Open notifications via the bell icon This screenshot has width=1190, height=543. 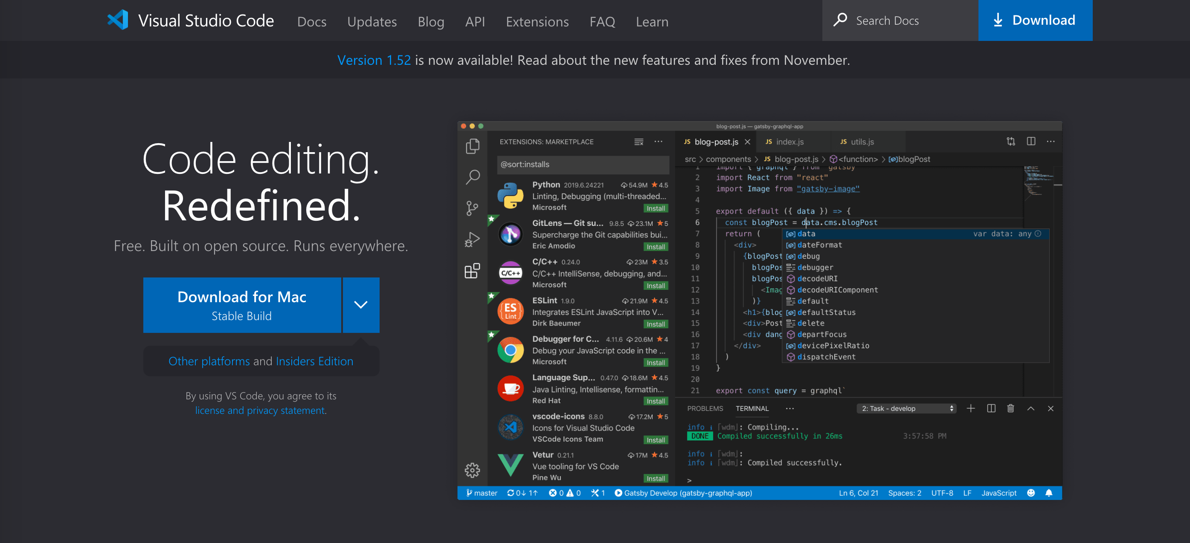1048,493
